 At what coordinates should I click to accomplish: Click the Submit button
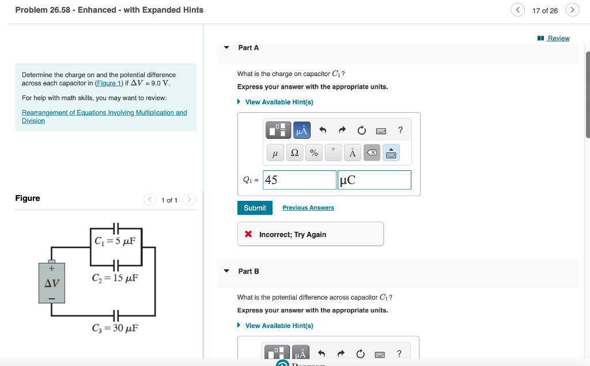pos(255,208)
